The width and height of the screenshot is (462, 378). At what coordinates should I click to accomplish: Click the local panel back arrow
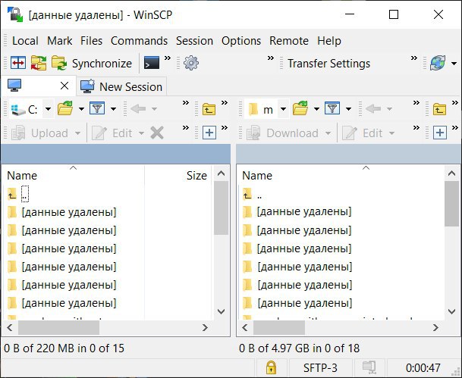coord(138,109)
